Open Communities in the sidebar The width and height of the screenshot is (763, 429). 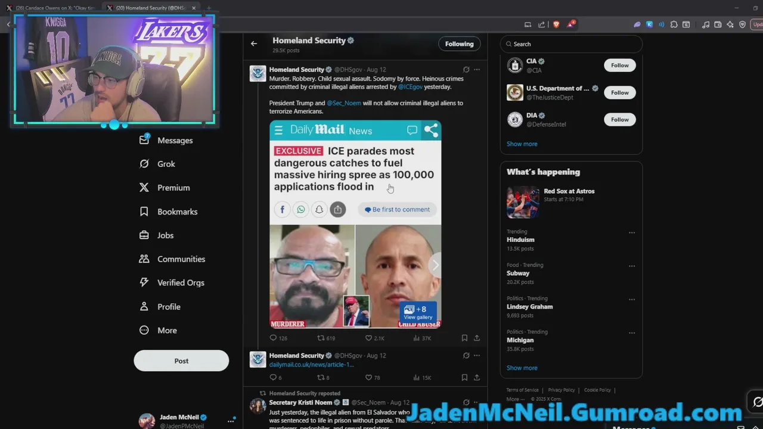coord(172,259)
